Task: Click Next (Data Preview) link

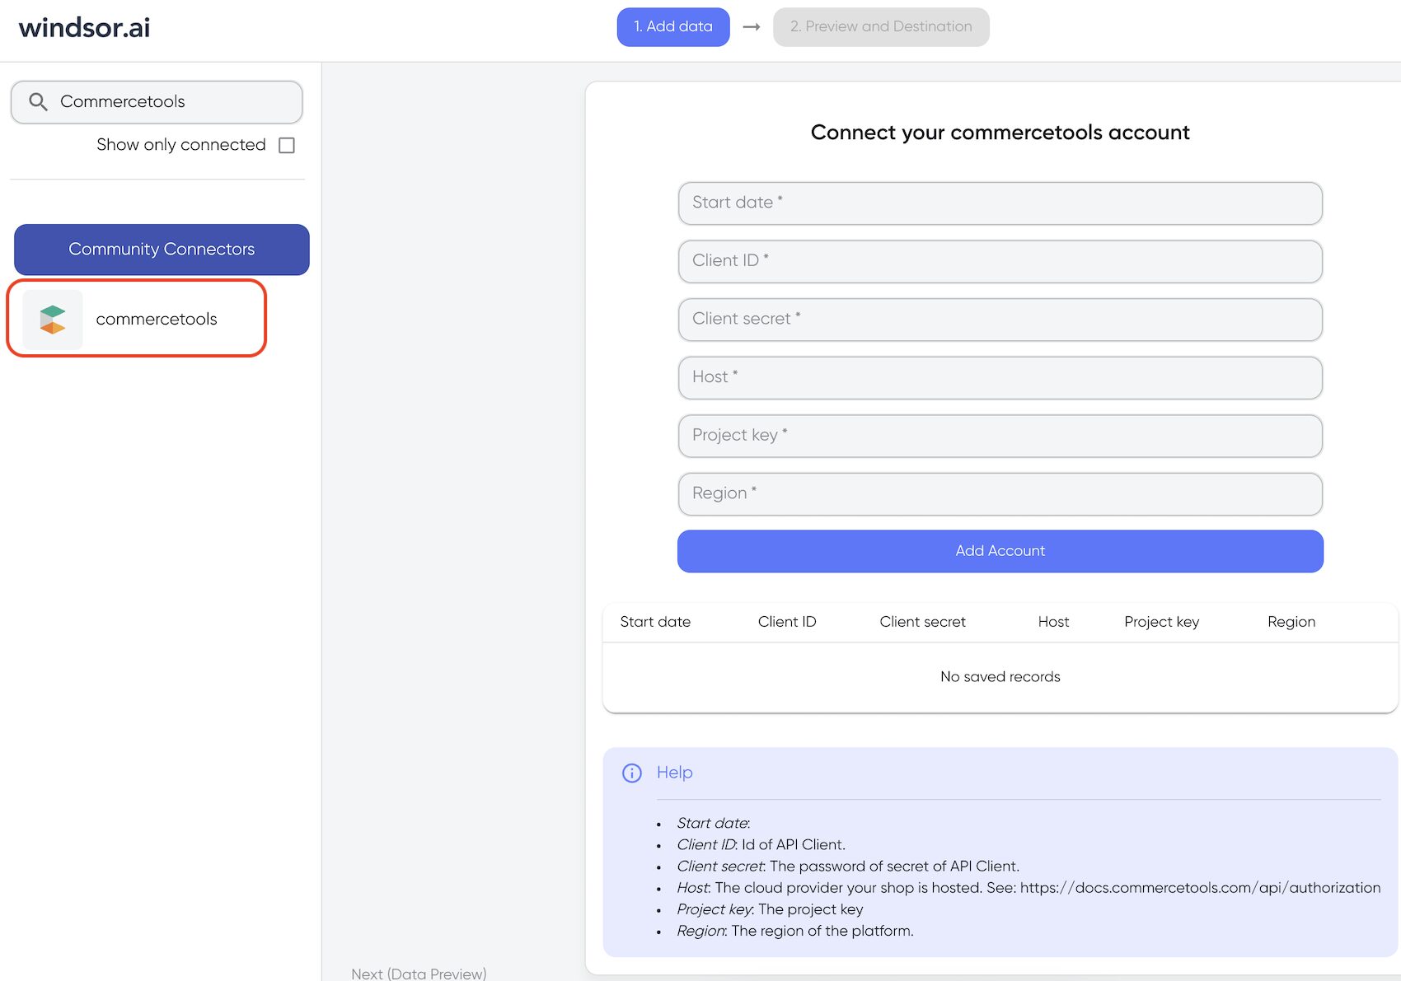Action: 419,974
